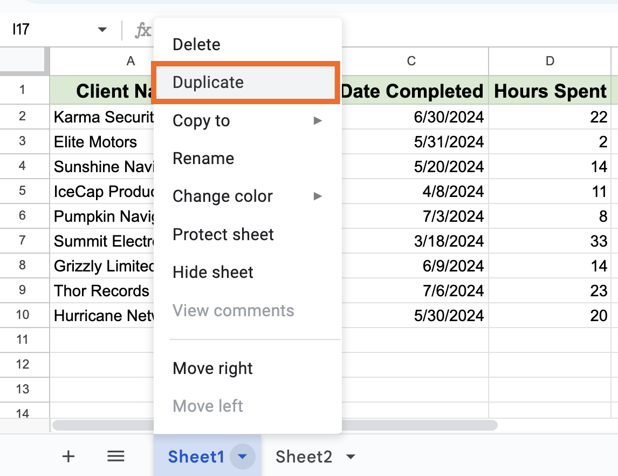618x476 pixels.
Task: Click the Sunshine Navi cell
Action: click(x=102, y=166)
